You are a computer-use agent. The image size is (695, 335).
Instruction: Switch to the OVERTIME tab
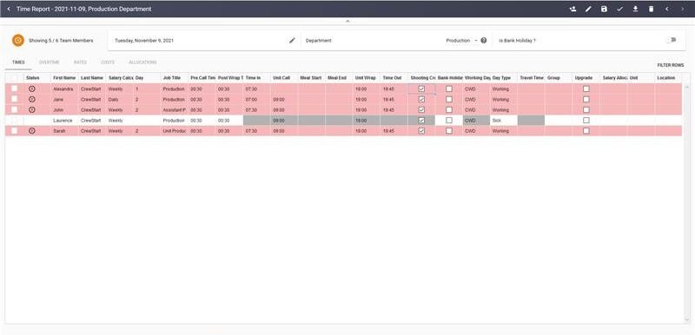click(x=50, y=62)
